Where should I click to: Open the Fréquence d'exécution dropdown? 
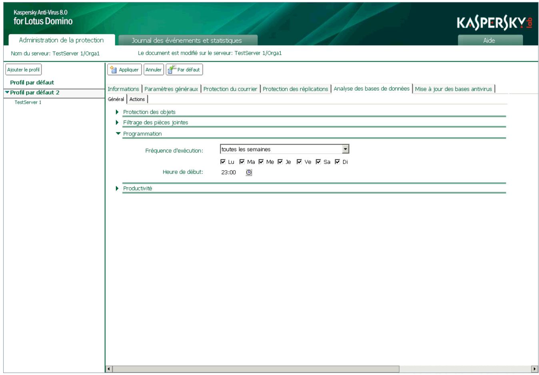point(346,149)
